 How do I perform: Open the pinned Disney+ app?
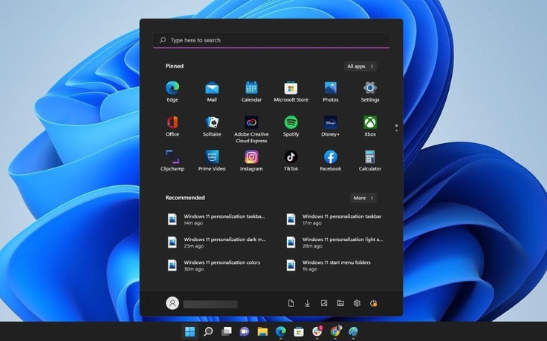[x=331, y=126]
